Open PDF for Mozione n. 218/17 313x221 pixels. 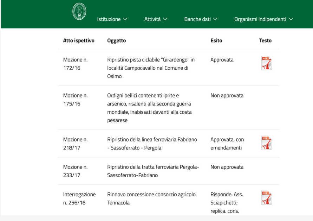coord(266,143)
